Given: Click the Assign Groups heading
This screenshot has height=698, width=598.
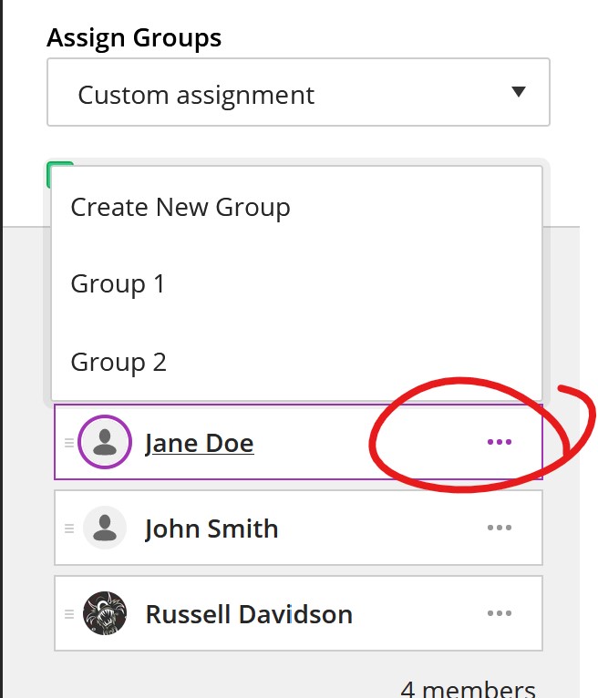Looking at the screenshot, I should click(x=134, y=37).
